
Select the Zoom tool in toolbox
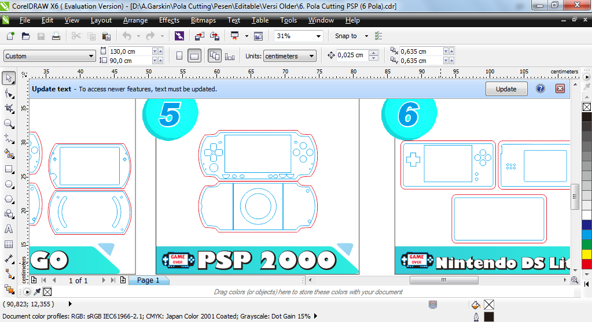[x=9, y=124]
